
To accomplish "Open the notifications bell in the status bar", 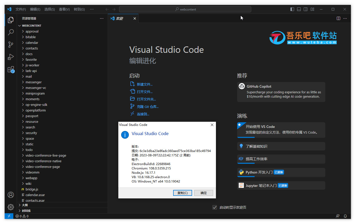I will (x=345, y=216).
